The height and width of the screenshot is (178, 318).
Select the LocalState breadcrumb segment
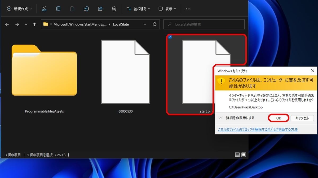pyautogui.click(x=121, y=24)
